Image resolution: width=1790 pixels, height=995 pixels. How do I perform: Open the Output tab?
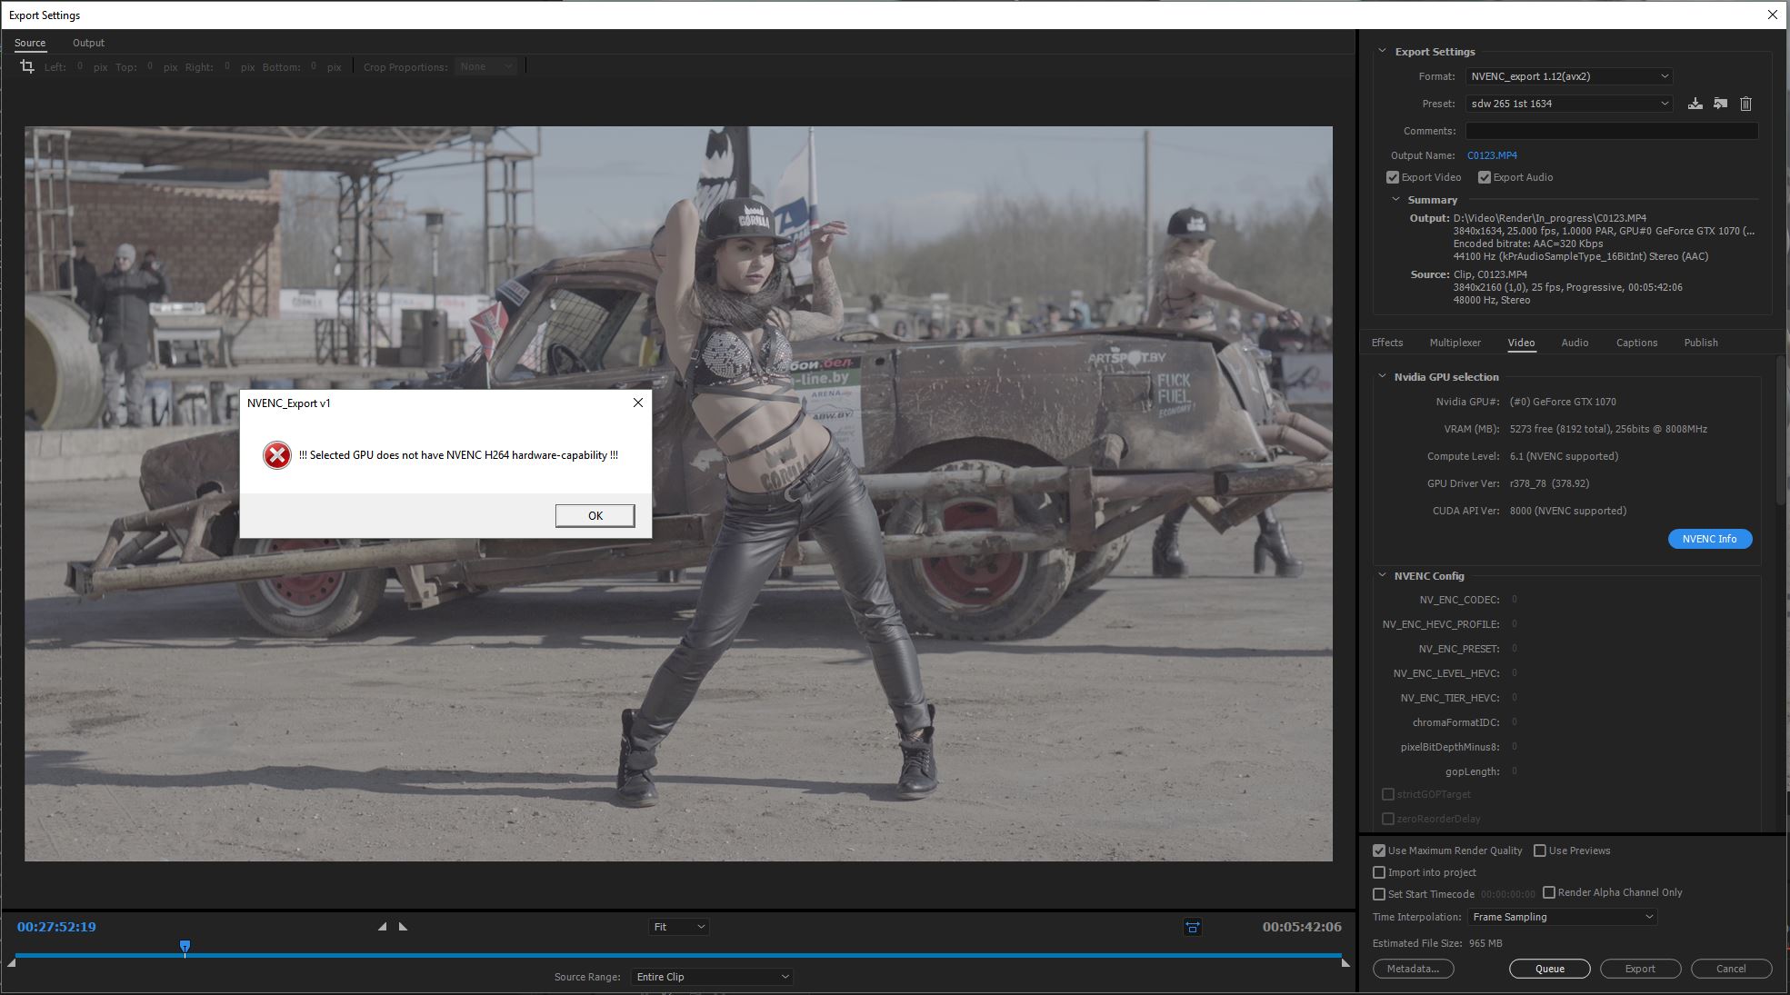click(88, 43)
